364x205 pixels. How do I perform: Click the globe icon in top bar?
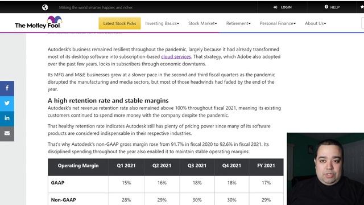[x=45, y=7]
